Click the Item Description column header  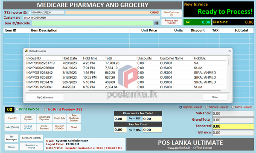[79, 31]
